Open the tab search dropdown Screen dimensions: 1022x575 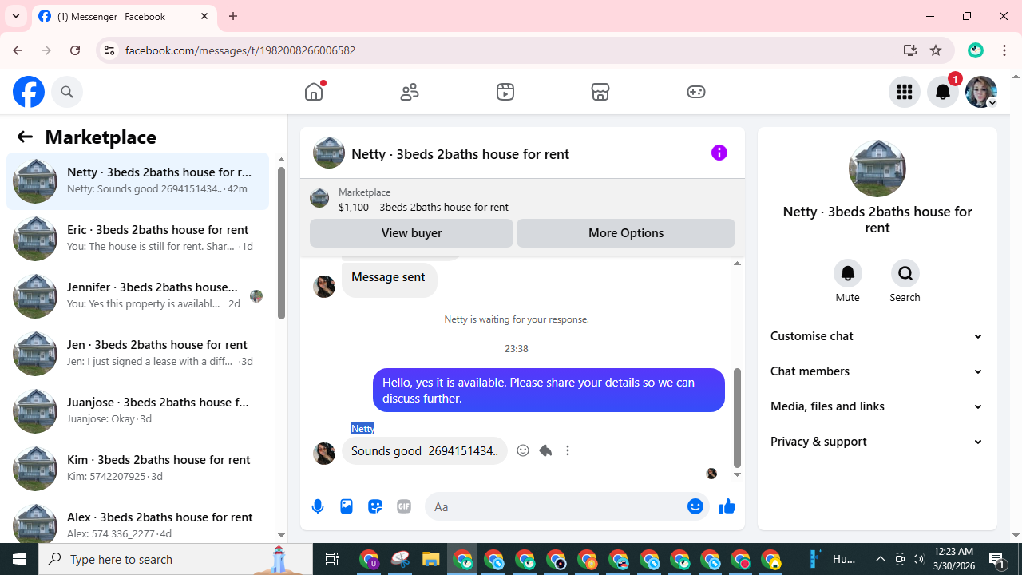point(16,16)
